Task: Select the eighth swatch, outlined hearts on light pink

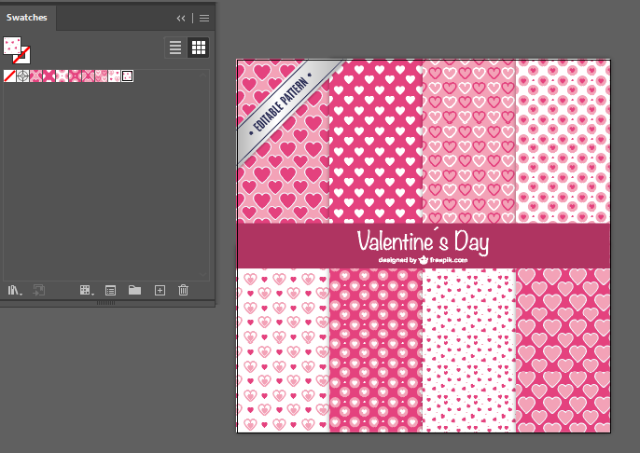Action: click(101, 75)
